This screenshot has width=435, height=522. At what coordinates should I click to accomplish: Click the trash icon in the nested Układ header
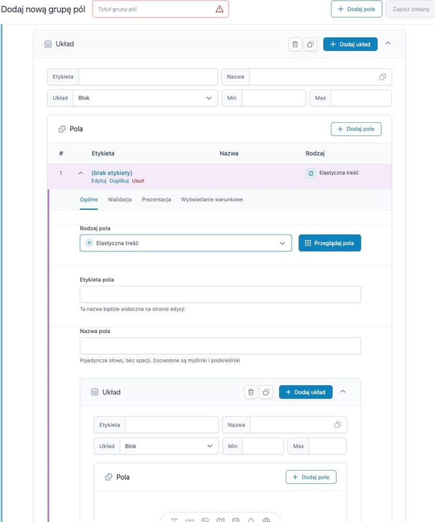pyautogui.click(x=251, y=393)
